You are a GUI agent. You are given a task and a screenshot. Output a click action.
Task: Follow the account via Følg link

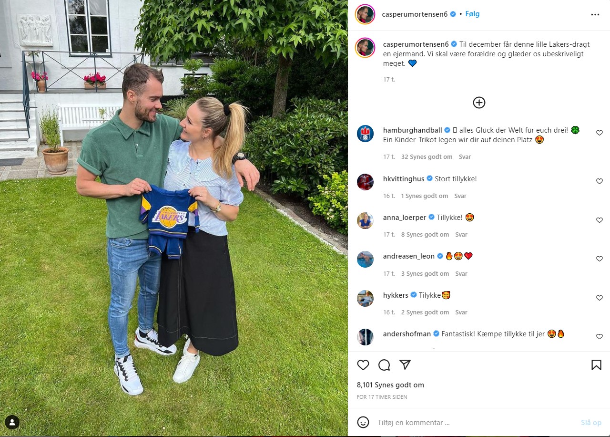click(473, 14)
